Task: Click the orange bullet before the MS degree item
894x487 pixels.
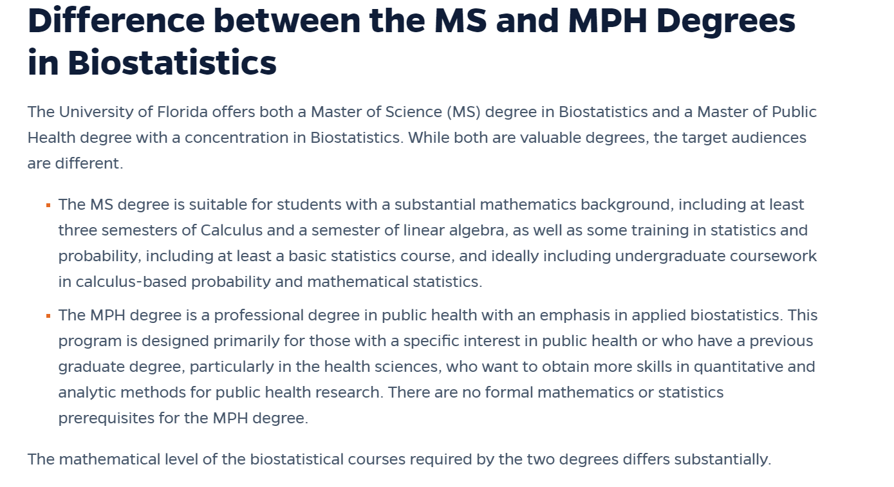Action: coord(48,205)
